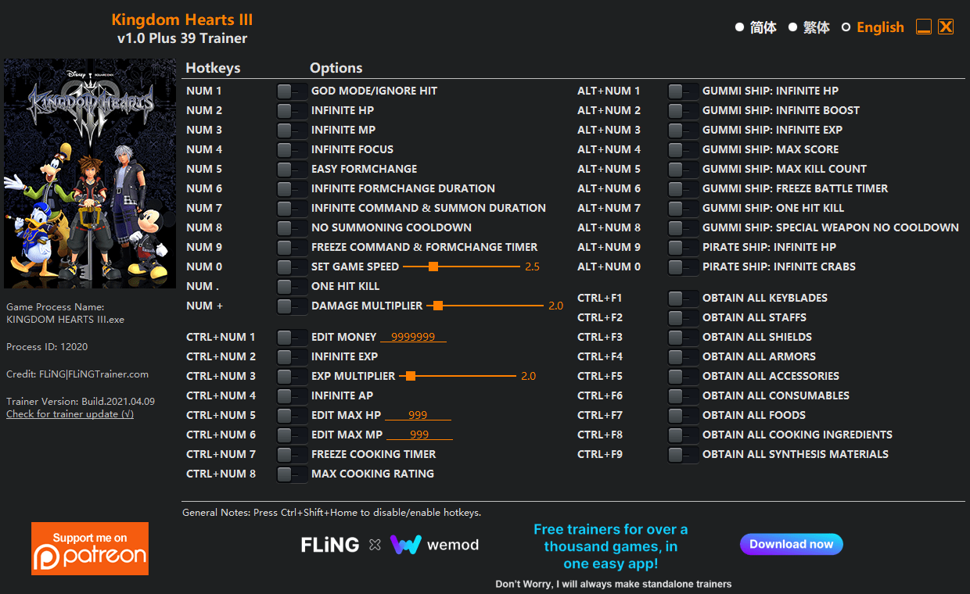Switch language to 简体
970x594 pixels.
[x=756, y=27]
